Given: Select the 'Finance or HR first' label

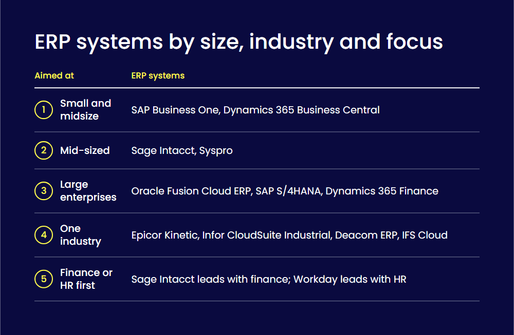Looking at the screenshot, I should [x=86, y=279].
